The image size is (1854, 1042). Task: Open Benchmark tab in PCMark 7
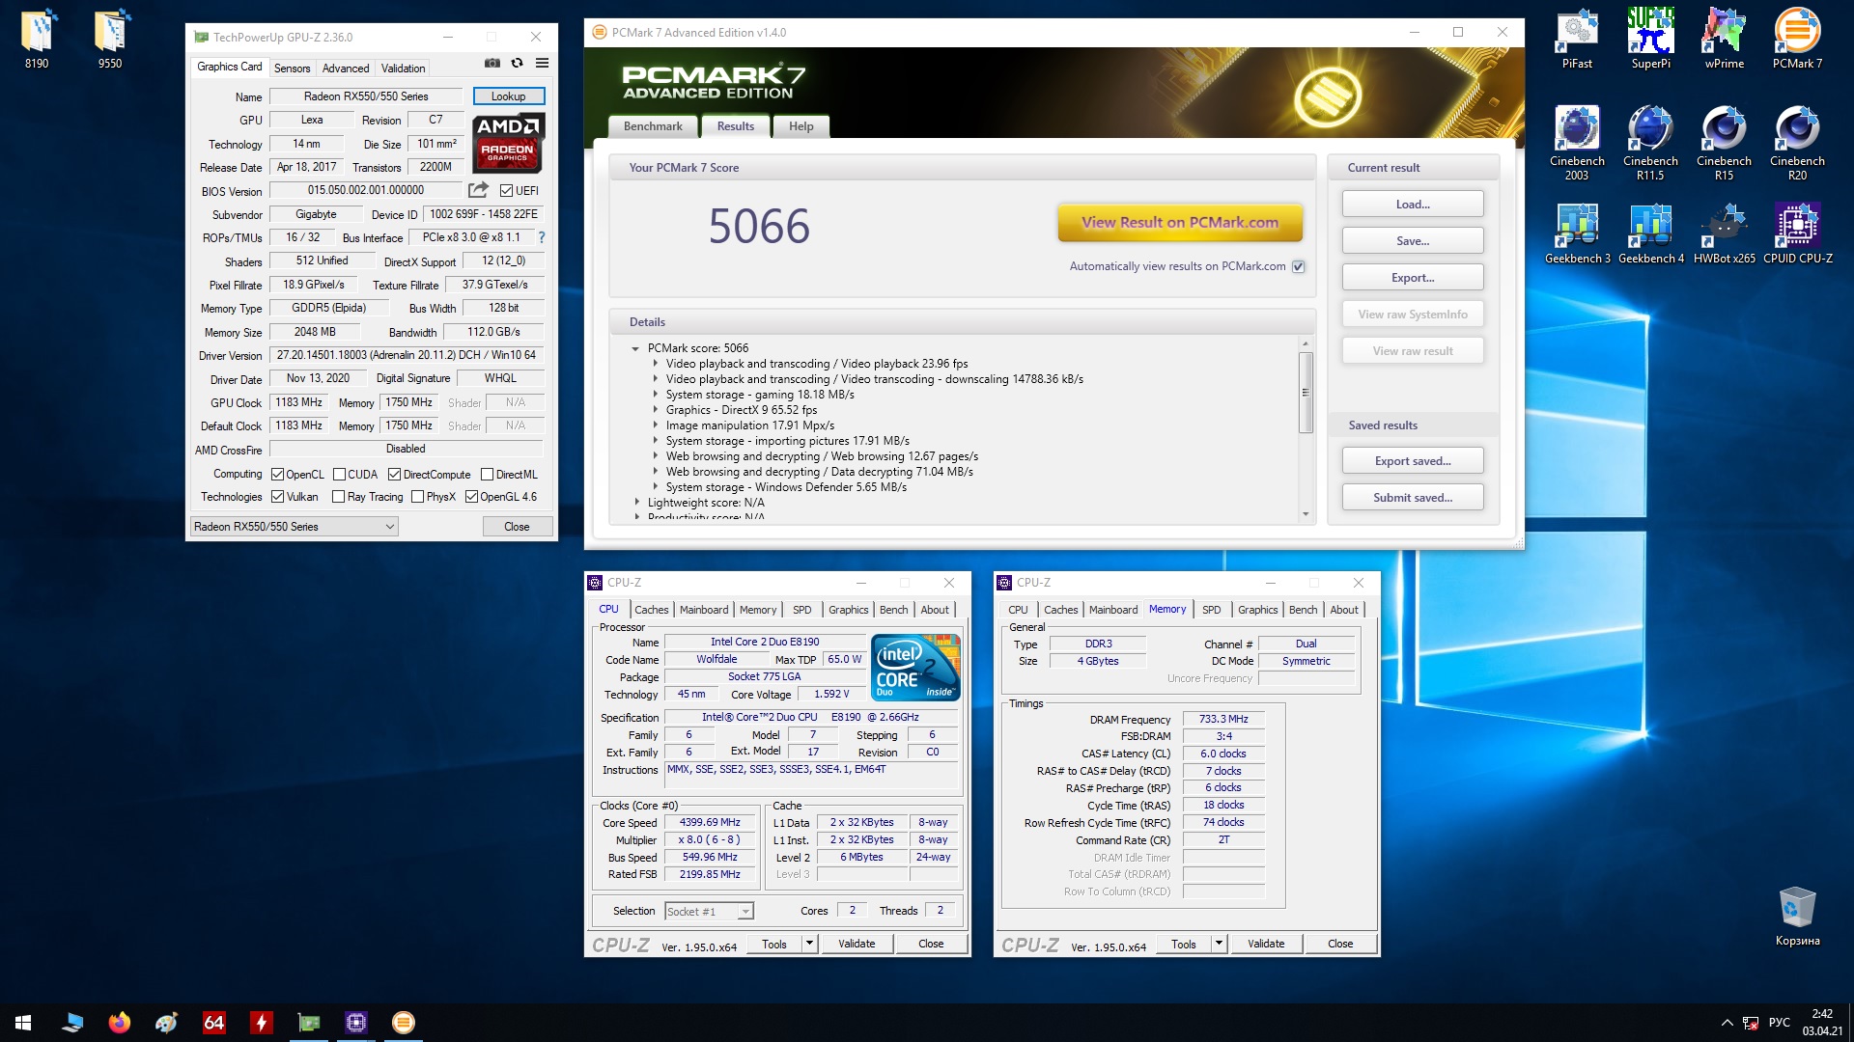tap(653, 126)
